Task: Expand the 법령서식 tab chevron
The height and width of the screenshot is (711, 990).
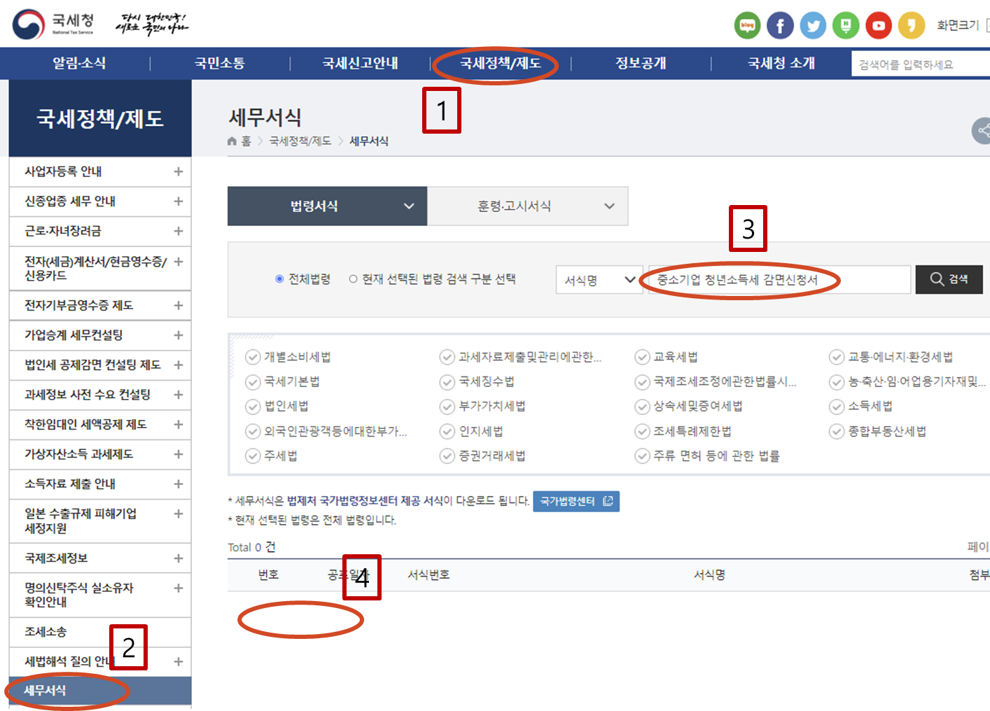Action: [410, 206]
